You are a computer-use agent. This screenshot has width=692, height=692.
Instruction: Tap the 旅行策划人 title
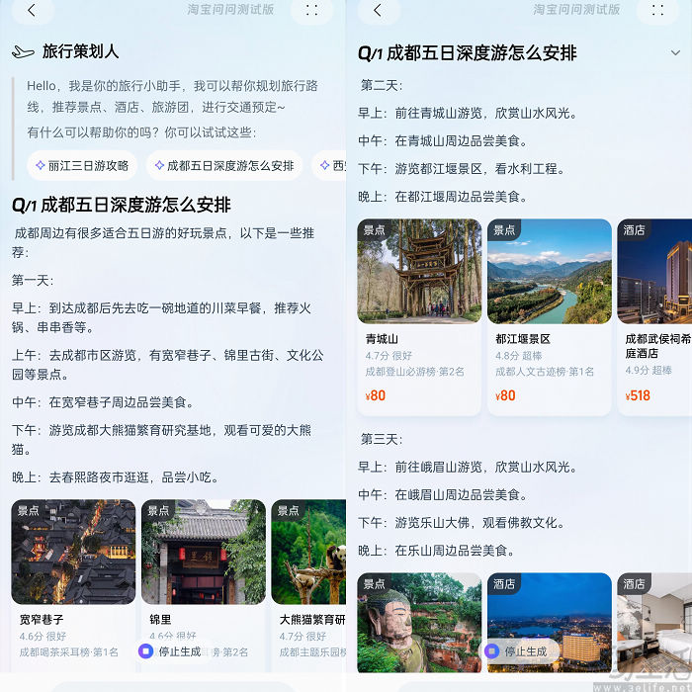(x=80, y=51)
